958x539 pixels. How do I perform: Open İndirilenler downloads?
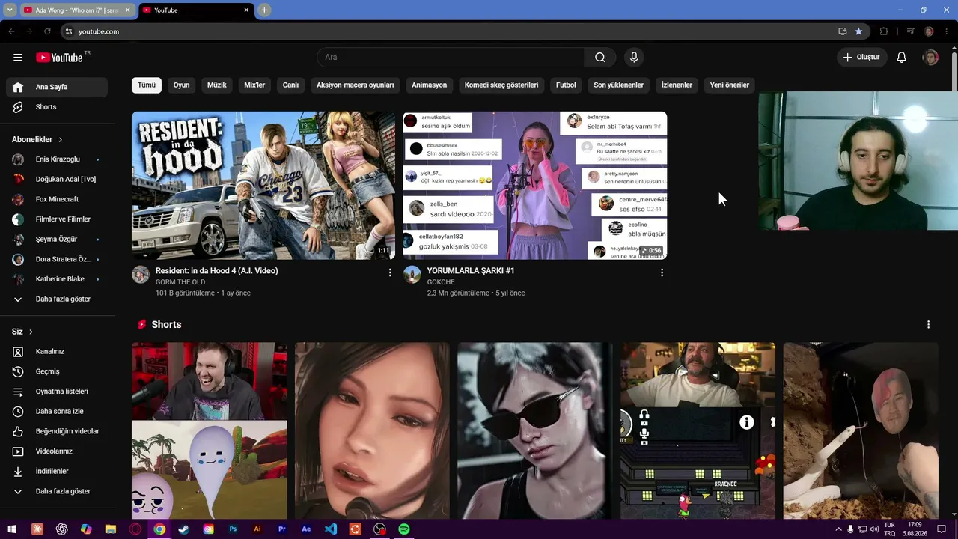[x=57, y=472]
